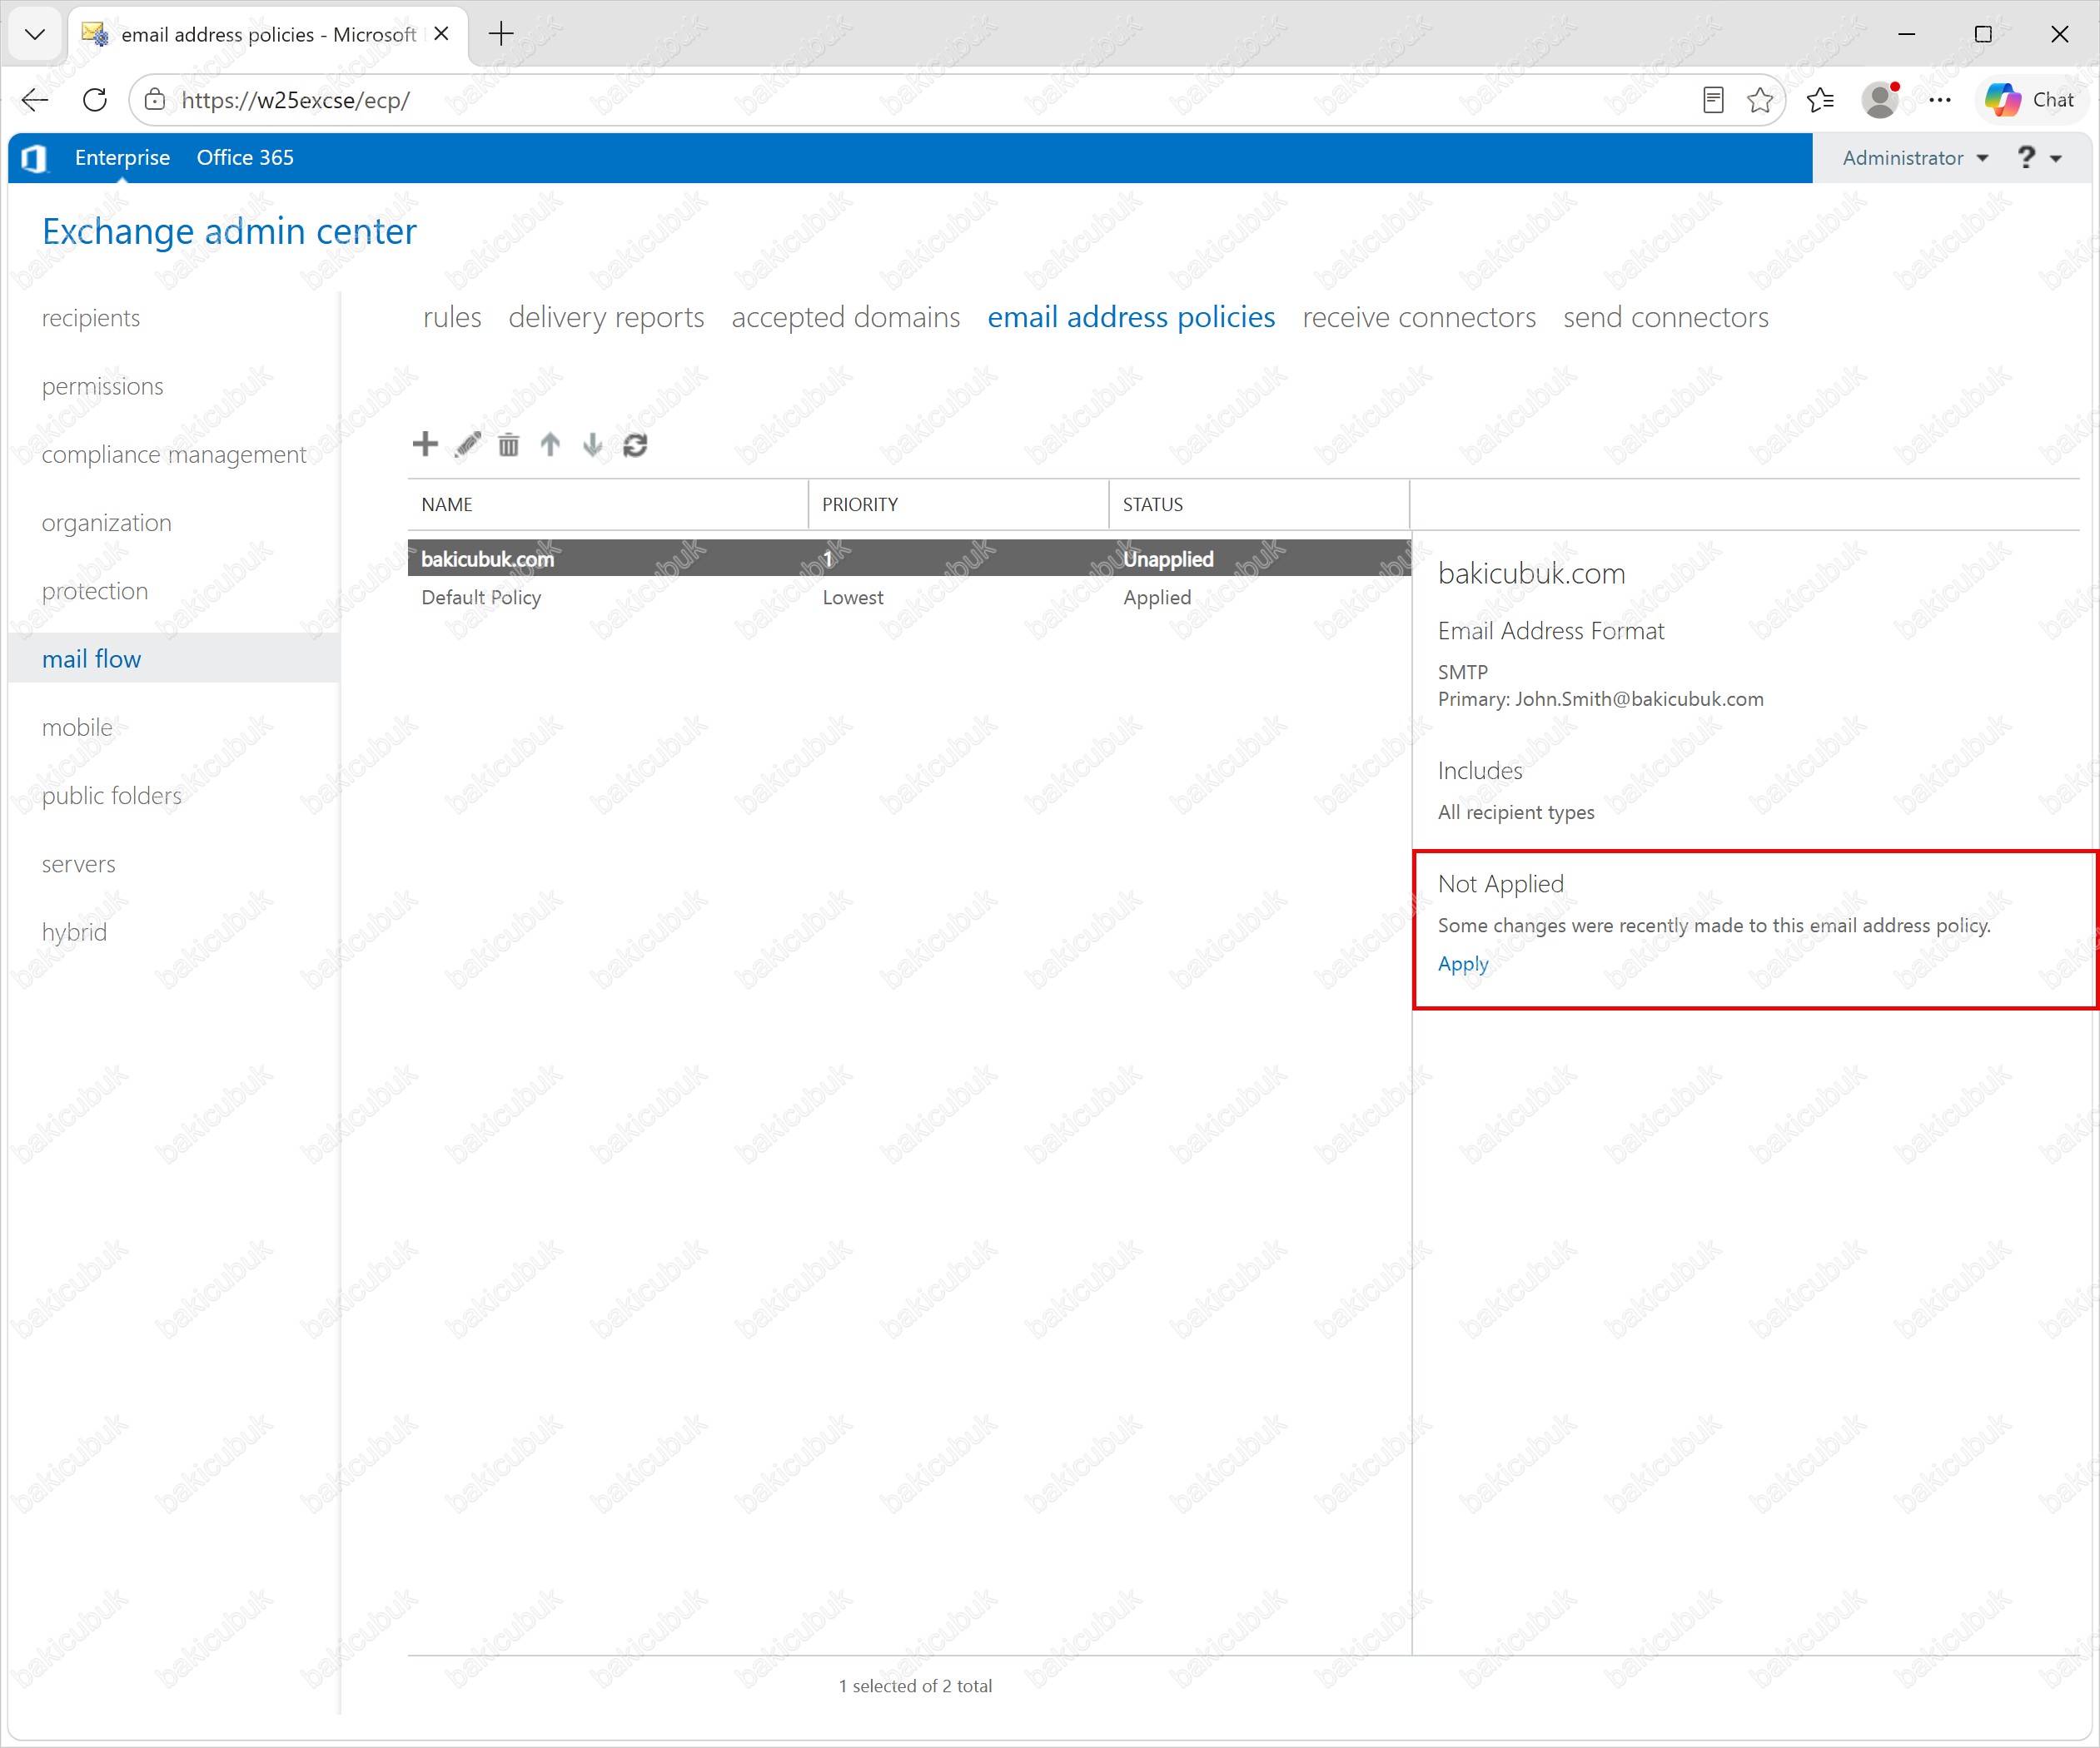
Task: Move policy priority up with arrow
Action: pos(550,444)
